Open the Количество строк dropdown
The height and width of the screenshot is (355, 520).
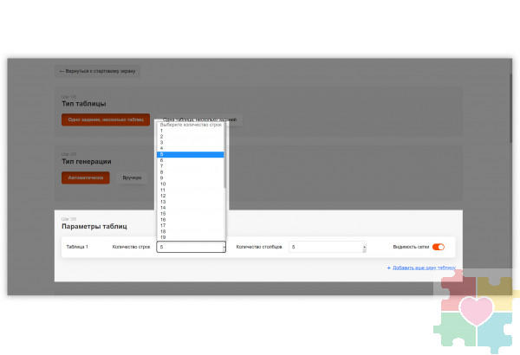pyautogui.click(x=191, y=247)
